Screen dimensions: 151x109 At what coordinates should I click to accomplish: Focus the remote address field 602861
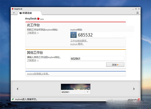pyautogui.click(x=97, y=59)
